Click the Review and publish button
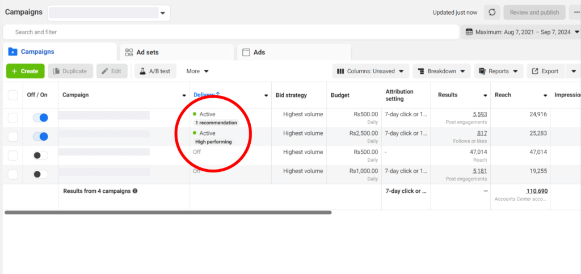This screenshot has width=581, height=274. coord(534,12)
